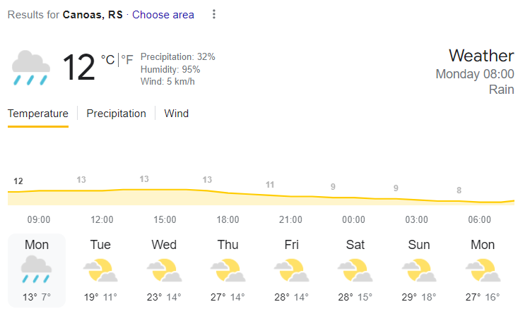Select Friday partly cloudy icon
The image size is (518, 309).
tap(291, 270)
